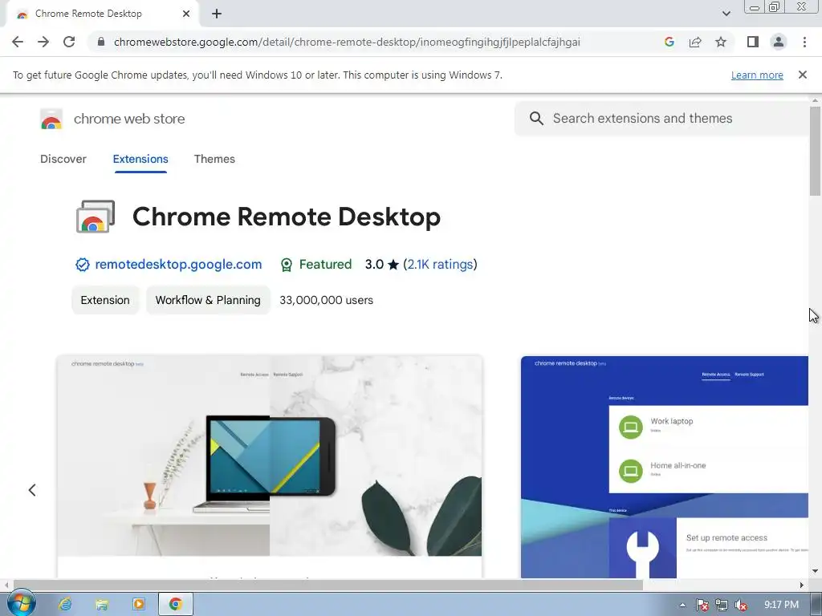
Task: Open the Chrome profile menu
Action: [x=779, y=42]
